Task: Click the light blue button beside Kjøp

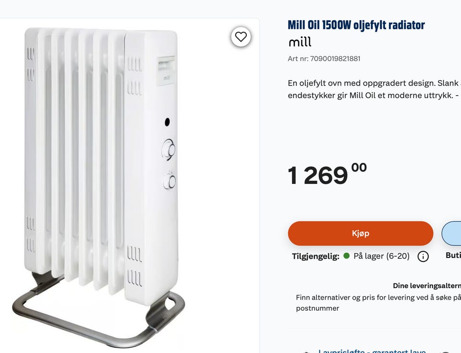Action: 451,233
